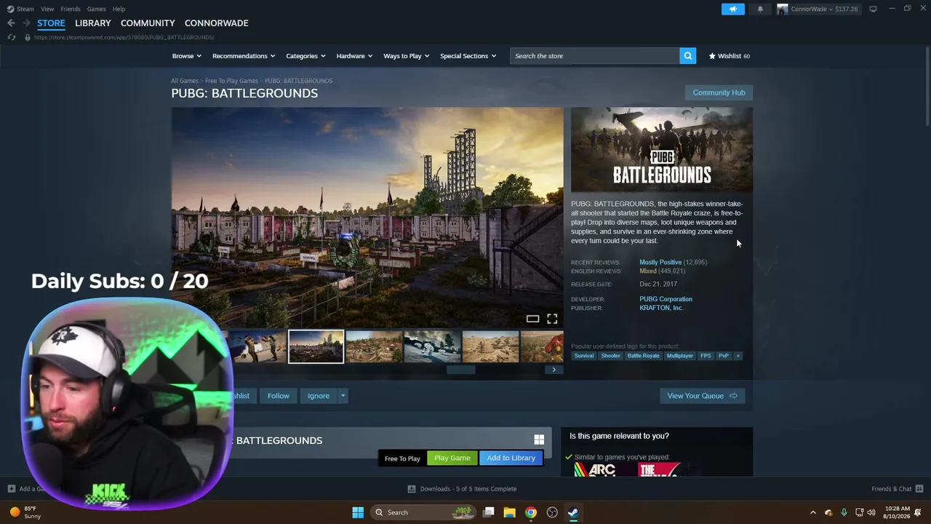Viewport: 931px width, 524px height.
Task: Open the View menu
Action: click(x=47, y=9)
